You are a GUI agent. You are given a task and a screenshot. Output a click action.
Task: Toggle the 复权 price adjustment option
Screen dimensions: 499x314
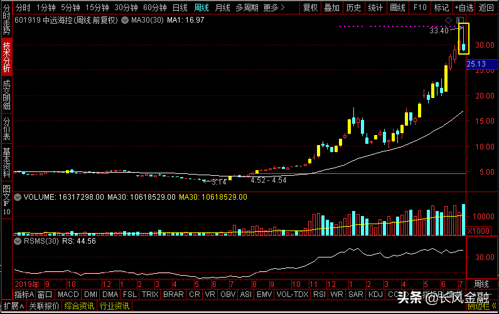pyautogui.click(x=310, y=8)
